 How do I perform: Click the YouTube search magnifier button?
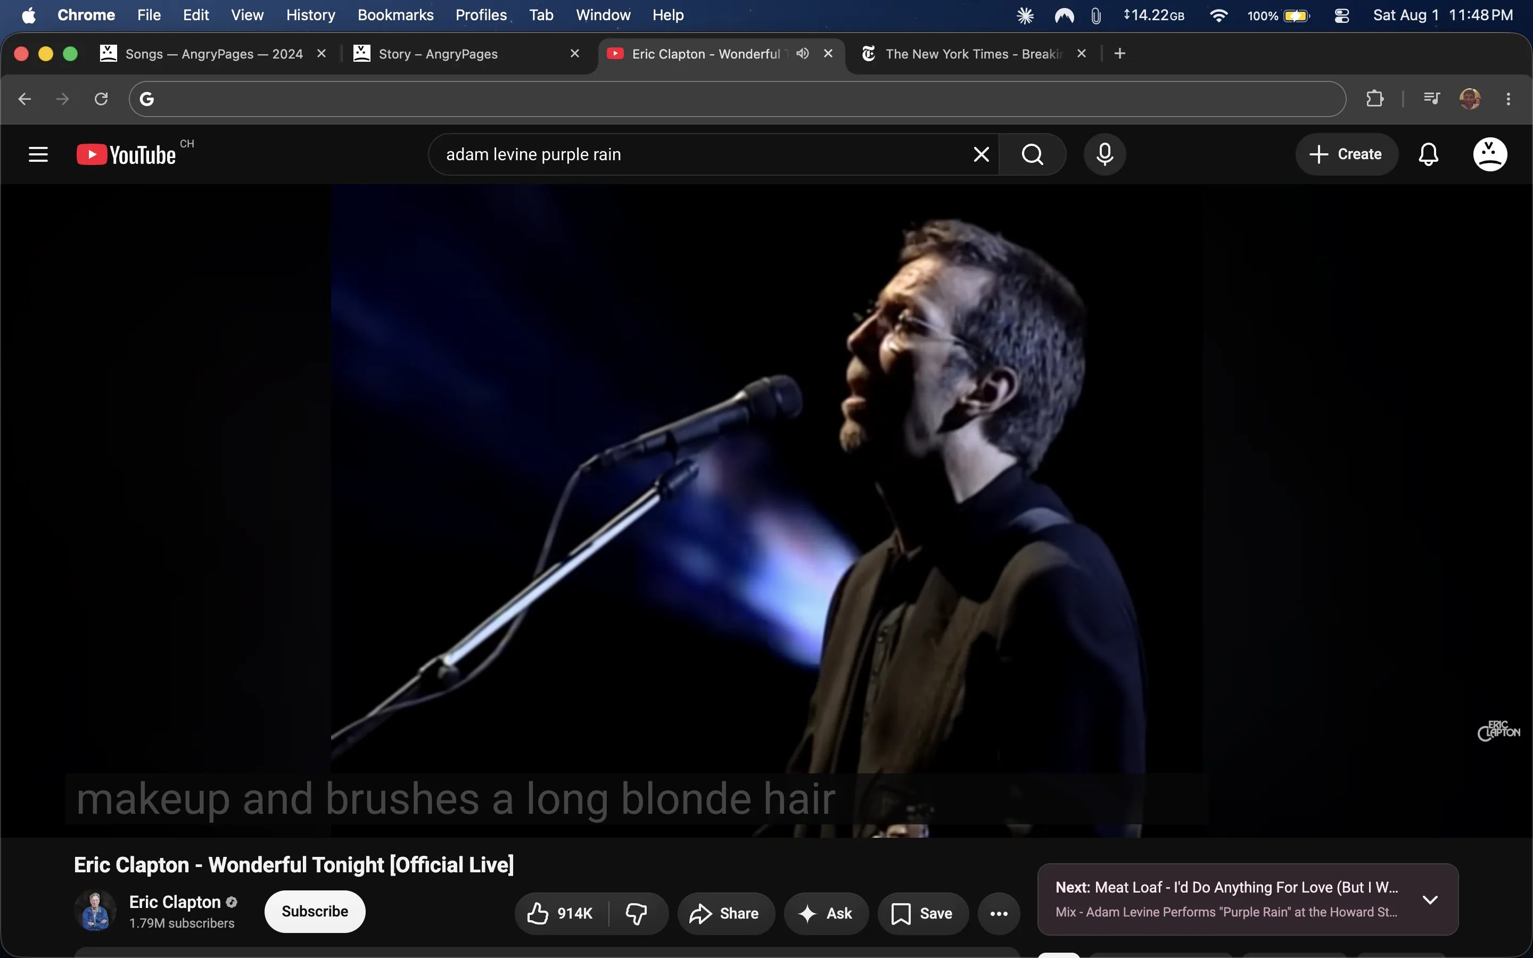point(1033,154)
